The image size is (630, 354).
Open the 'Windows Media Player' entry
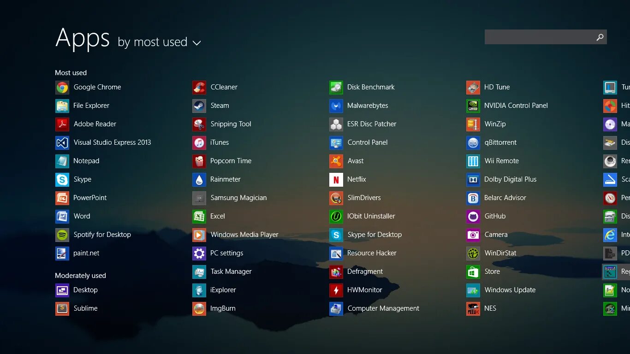[235, 235]
